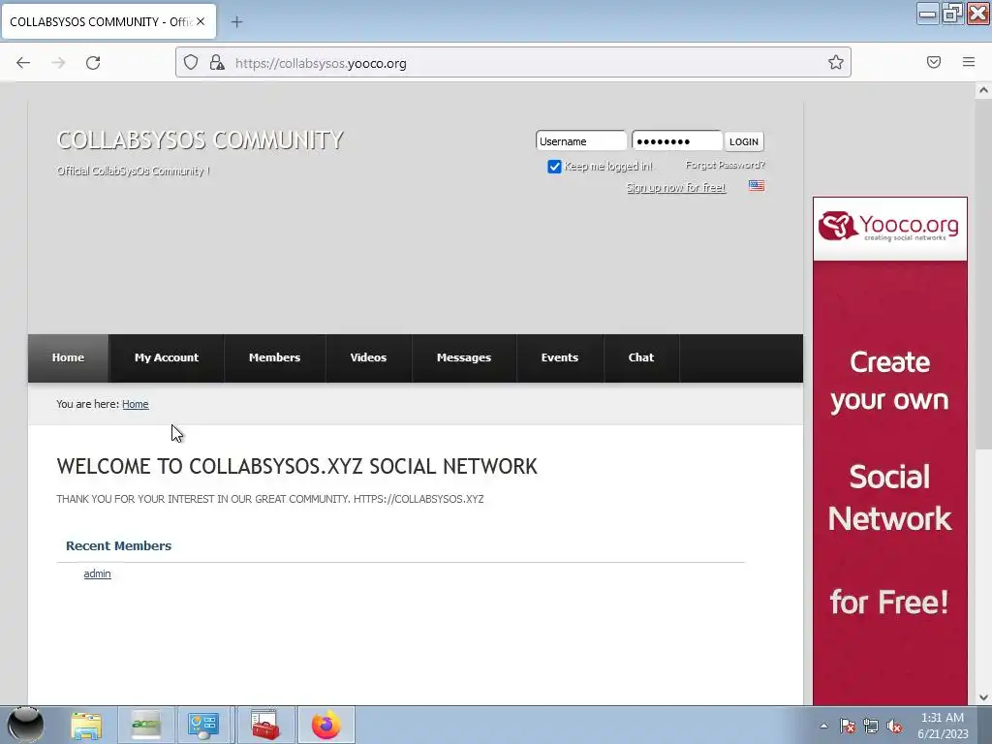Open the Videos menu item
The height and width of the screenshot is (744, 992).
point(368,358)
